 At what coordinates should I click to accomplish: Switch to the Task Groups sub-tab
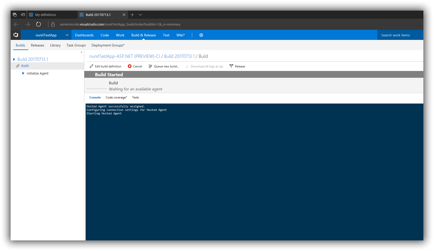pos(76,45)
